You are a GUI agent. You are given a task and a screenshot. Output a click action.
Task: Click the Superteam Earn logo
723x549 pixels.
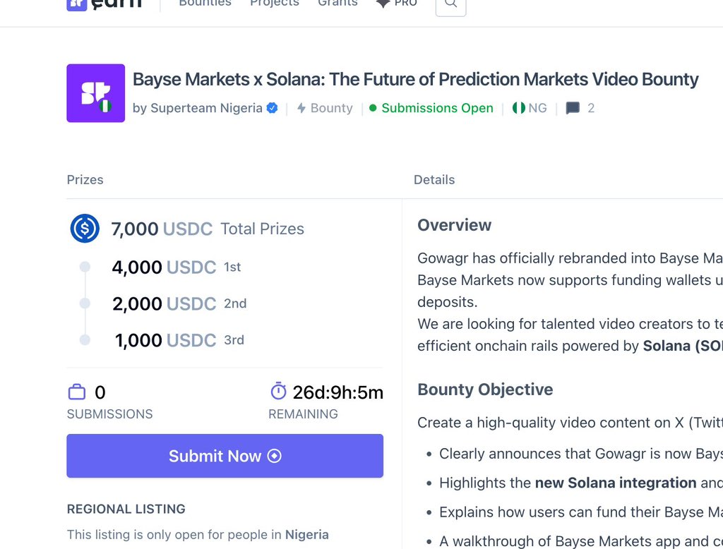point(104,4)
